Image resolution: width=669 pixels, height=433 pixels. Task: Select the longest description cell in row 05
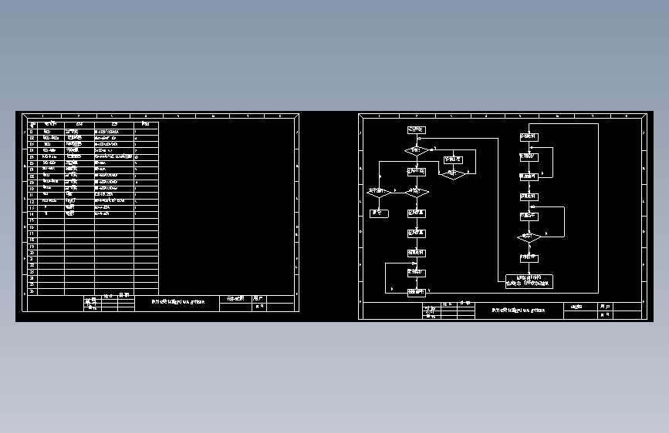114,157
